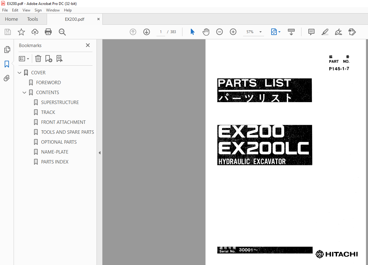The height and width of the screenshot is (265, 368).
Task: Select the Highlight text tool
Action: pos(325,32)
